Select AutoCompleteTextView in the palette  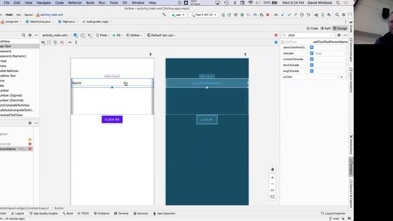click(15, 105)
